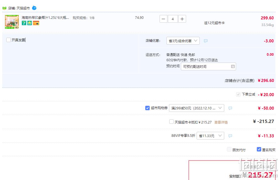This screenshot has height=180, width=280.
Task: Expand the 省3元:组合优惠 dropdown
Action: (x=183, y=41)
